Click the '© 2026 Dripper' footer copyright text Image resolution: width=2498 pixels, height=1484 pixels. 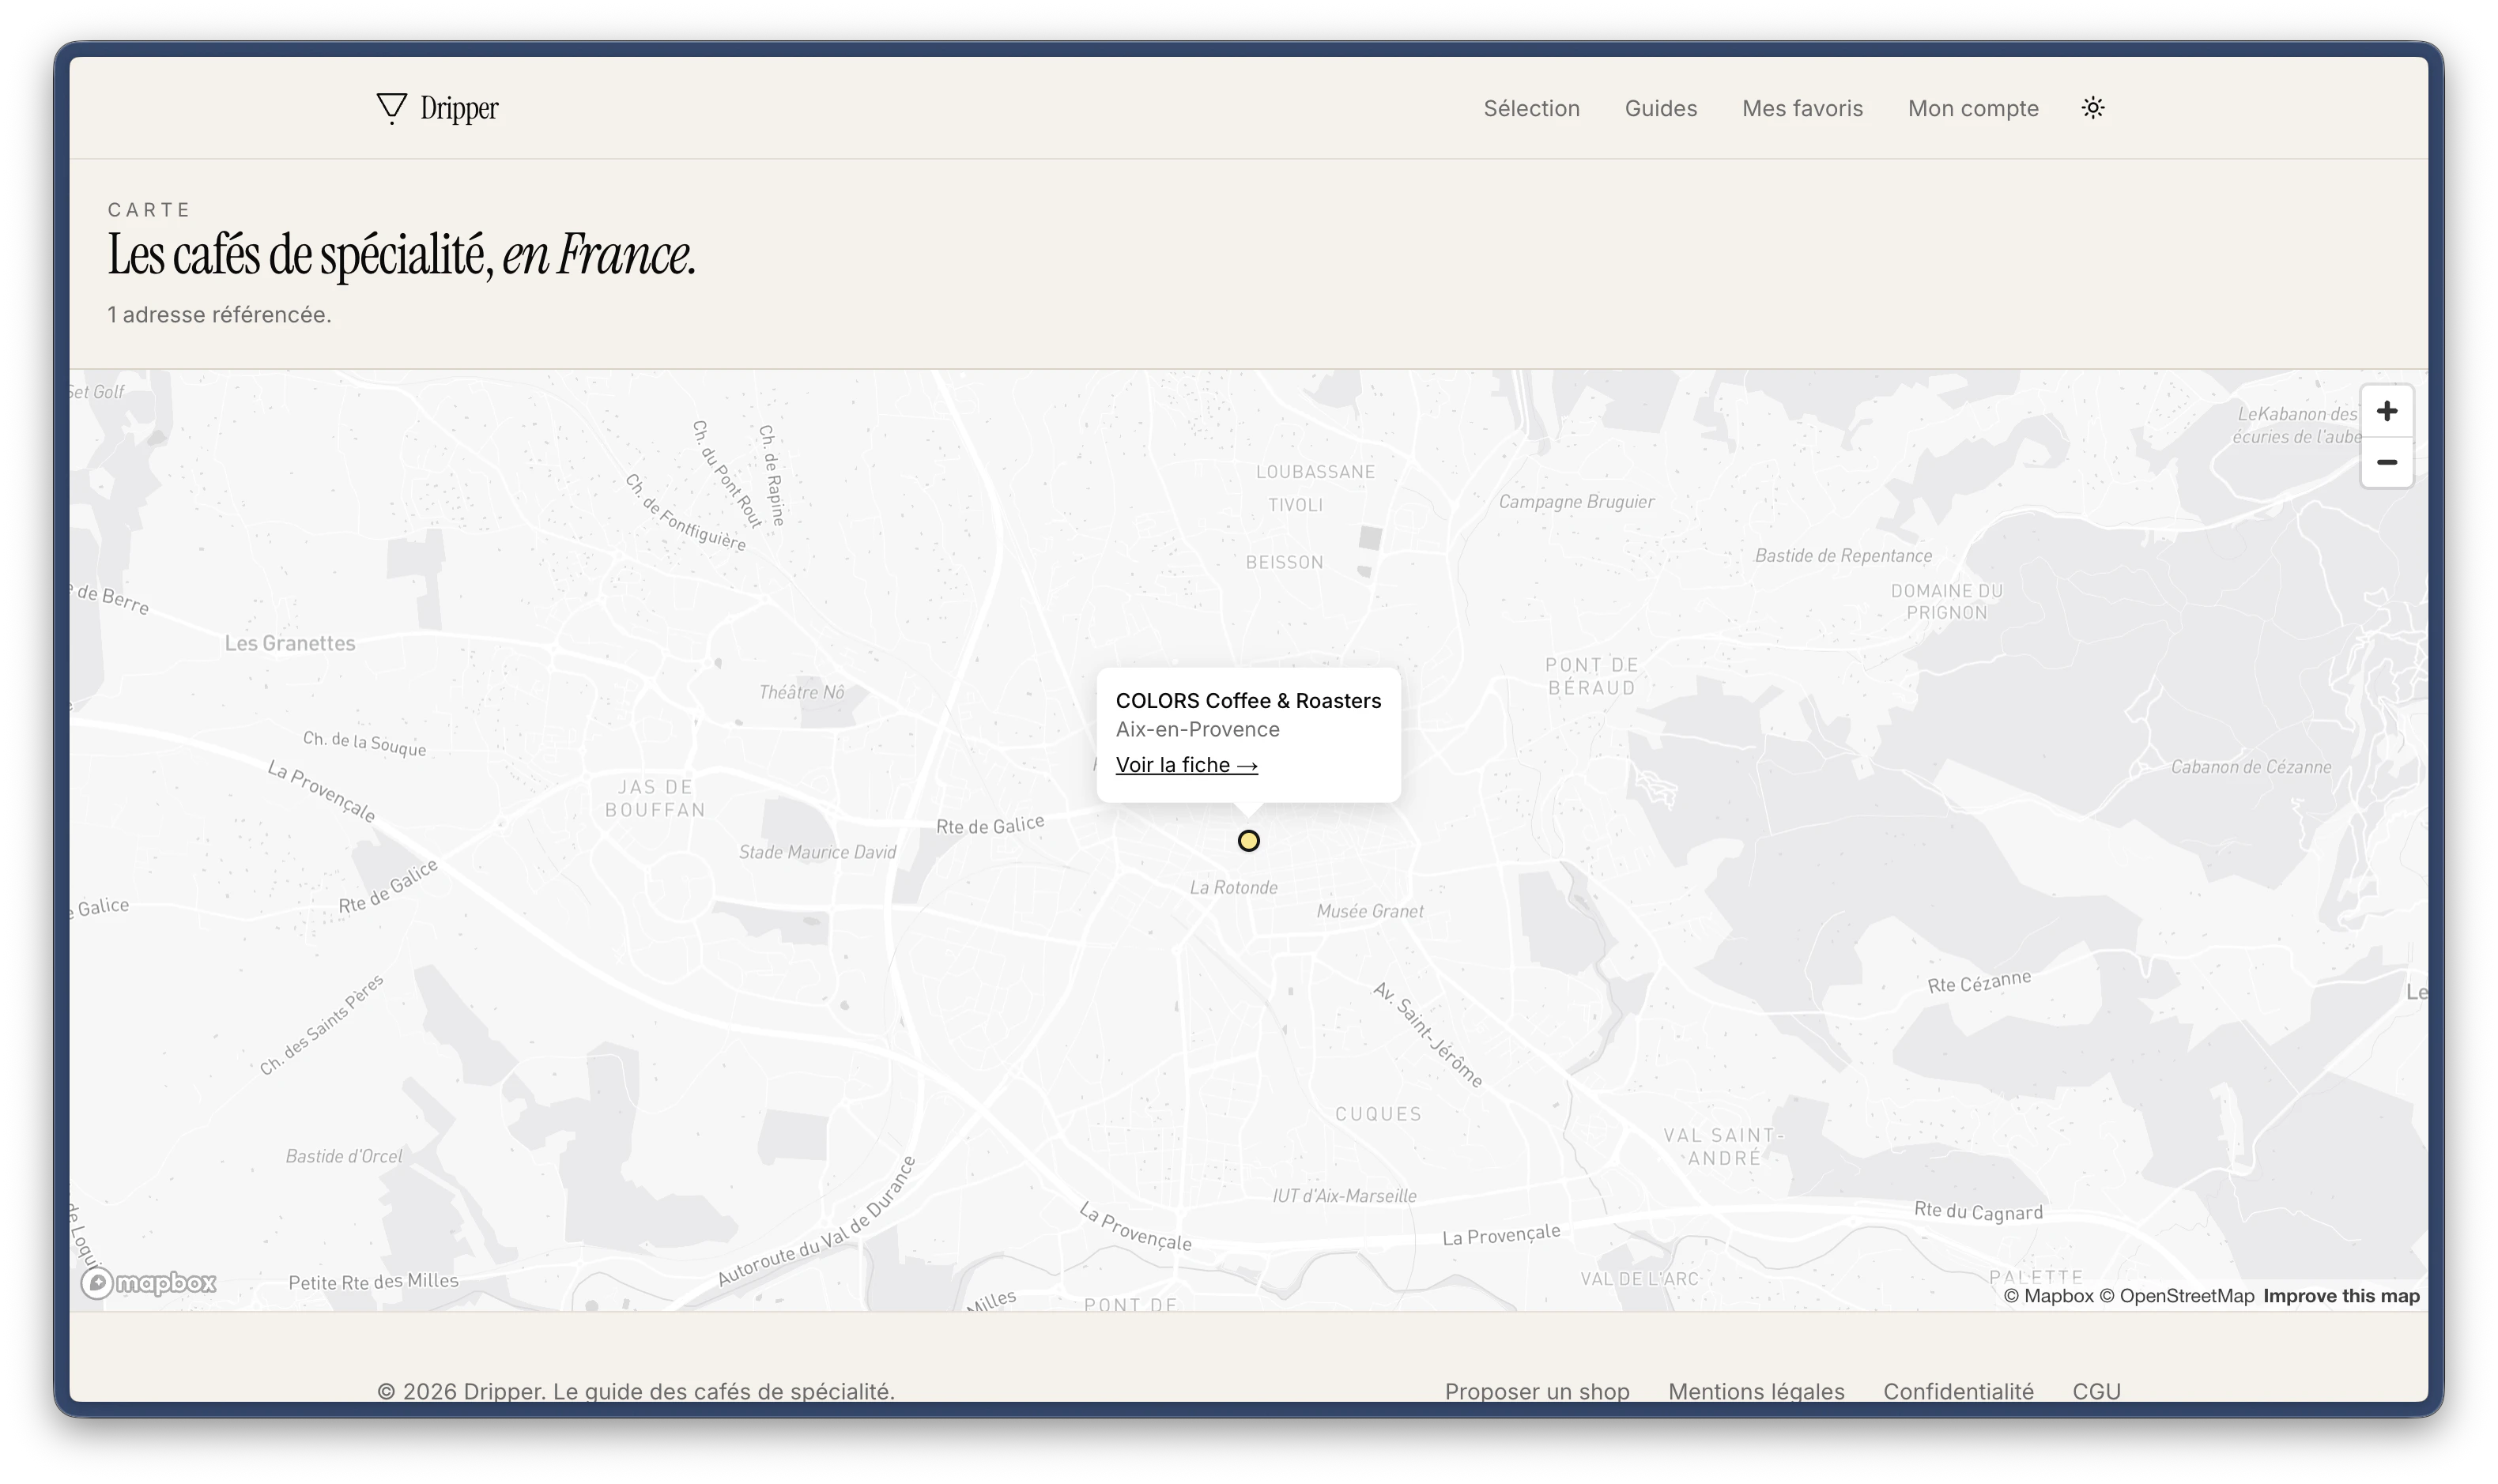[636, 1391]
